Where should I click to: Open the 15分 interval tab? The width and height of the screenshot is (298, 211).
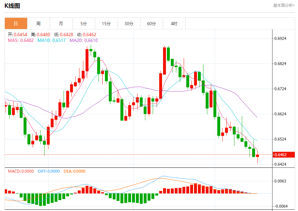coord(106,24)
